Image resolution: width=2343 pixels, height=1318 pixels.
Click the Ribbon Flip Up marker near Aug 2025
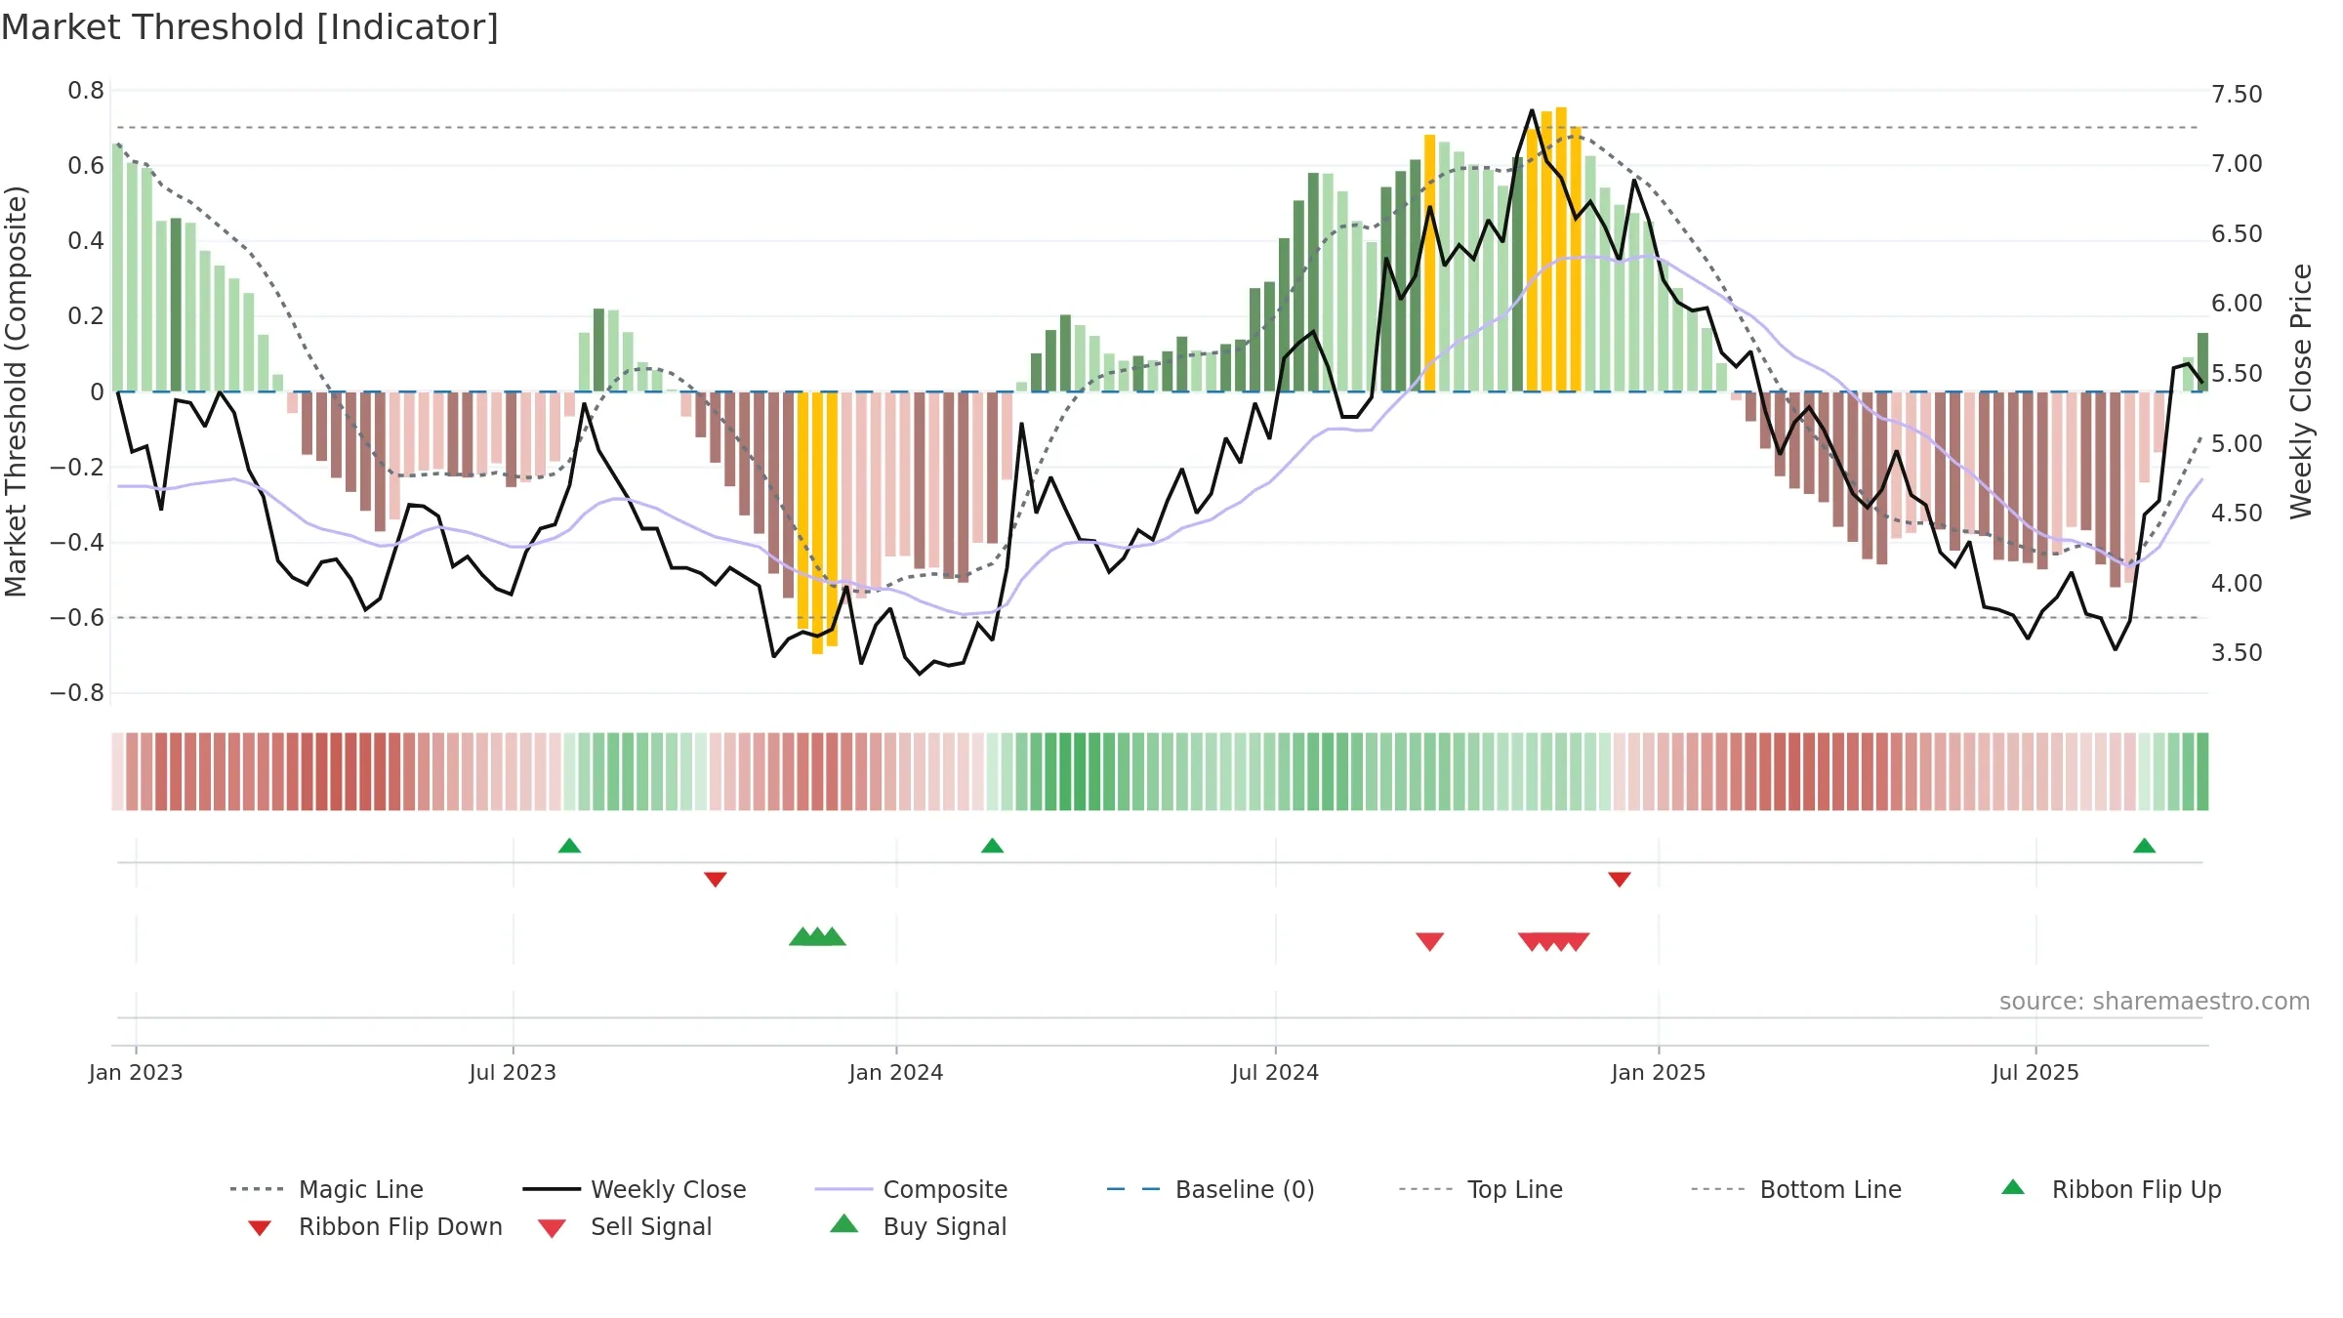(2144, 845)
